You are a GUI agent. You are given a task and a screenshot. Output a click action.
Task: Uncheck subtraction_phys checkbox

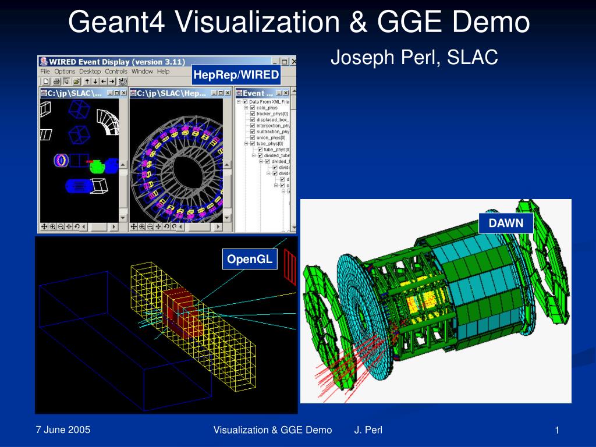coord(253,132)
